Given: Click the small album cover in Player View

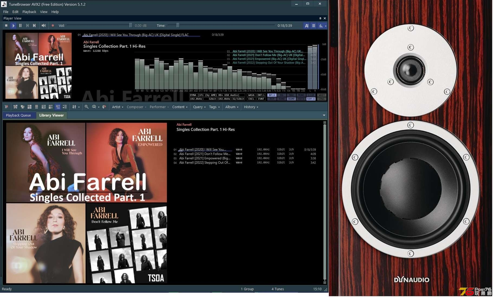Looking at the screenshot, I should [x=38, y=66].
